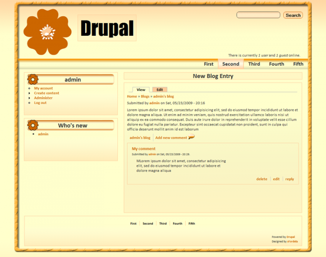Click the flower icon beside Who's new

pyautogui.click(x=33, y=125)
